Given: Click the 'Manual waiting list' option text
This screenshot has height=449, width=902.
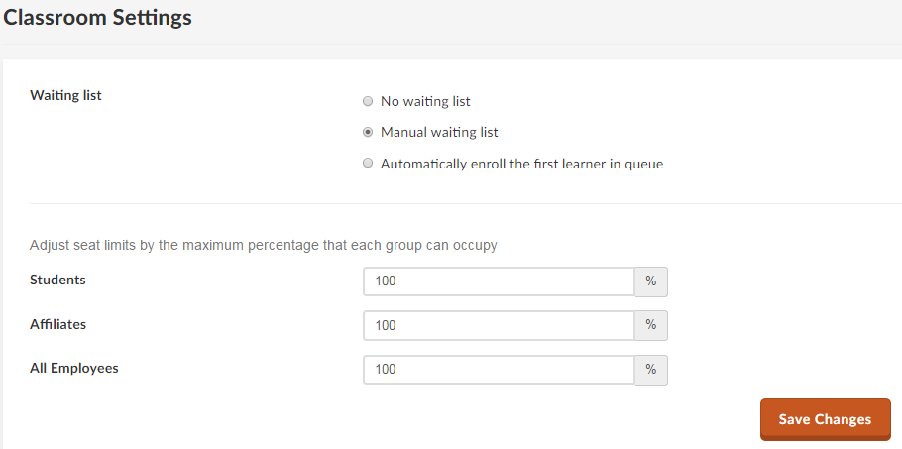Looking at the screenshot, I should tap(439, 132).
